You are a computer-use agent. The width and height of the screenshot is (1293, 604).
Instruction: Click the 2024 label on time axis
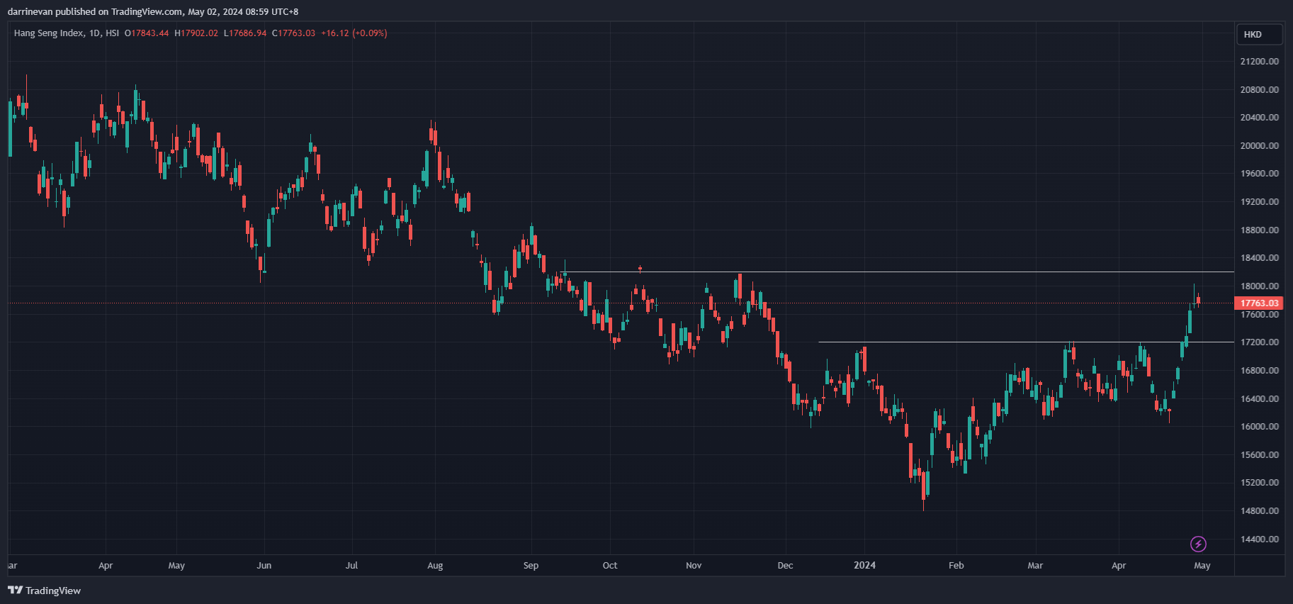(x=864, y=565)
